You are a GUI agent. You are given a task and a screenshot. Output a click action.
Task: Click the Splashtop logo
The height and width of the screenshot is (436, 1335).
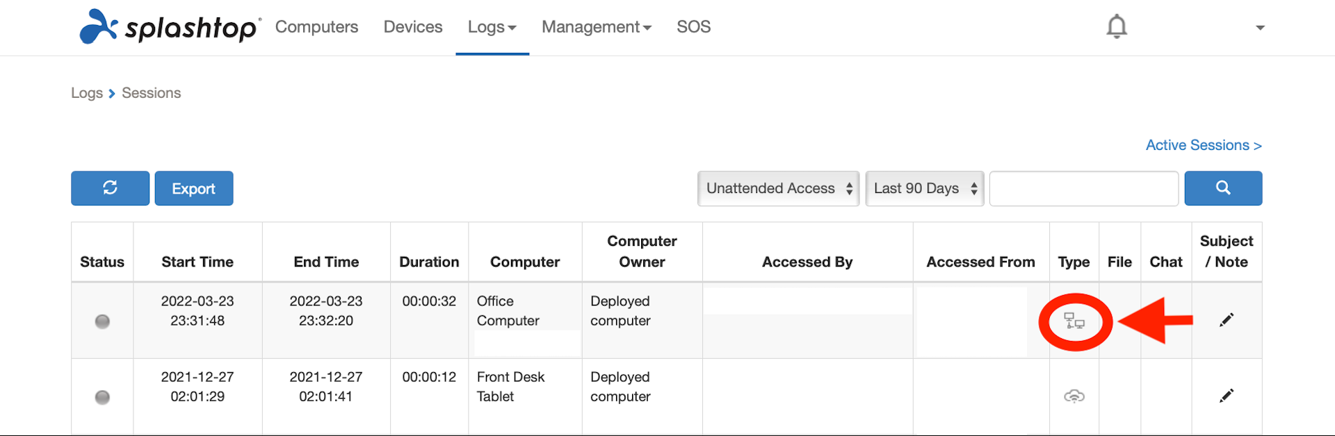(170, 27)
